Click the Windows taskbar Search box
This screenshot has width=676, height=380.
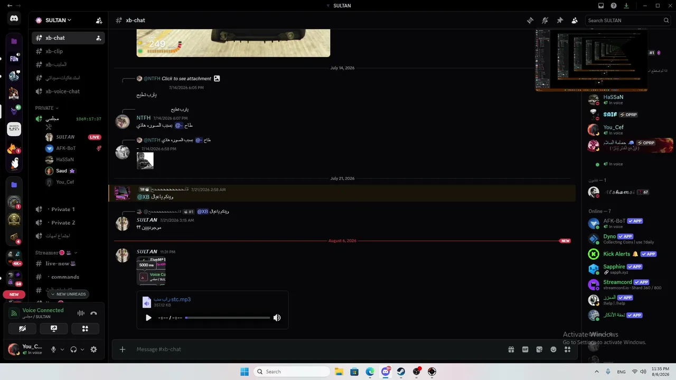292,372
